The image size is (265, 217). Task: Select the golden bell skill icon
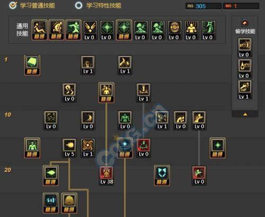pos(69,203)
